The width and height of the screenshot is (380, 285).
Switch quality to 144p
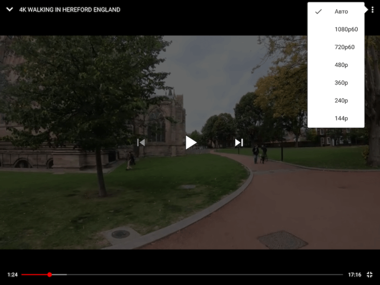[336, 118]
